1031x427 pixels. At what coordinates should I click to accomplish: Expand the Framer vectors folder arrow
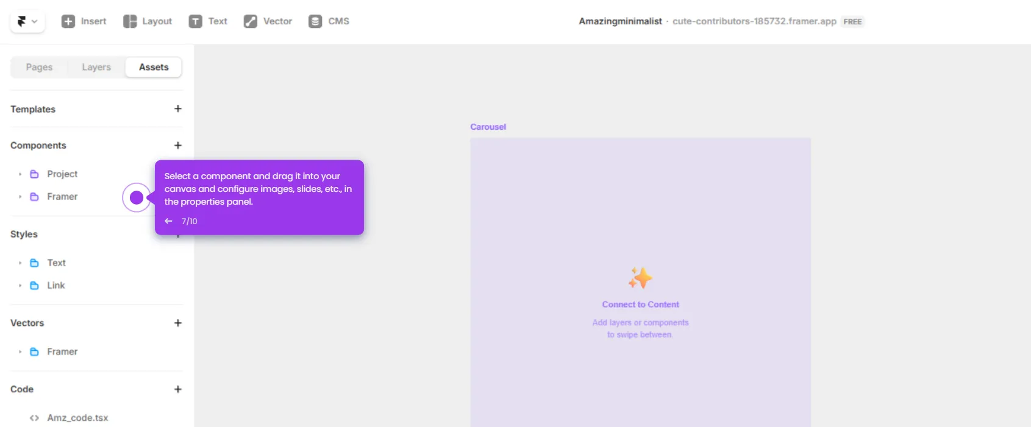tap(20, 352)
